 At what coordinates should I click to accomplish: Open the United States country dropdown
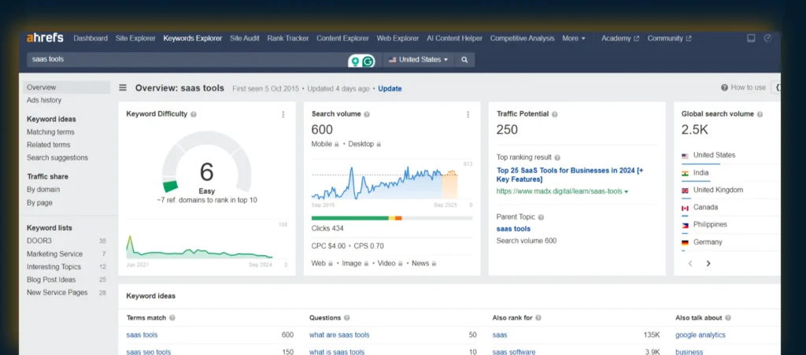419,60
